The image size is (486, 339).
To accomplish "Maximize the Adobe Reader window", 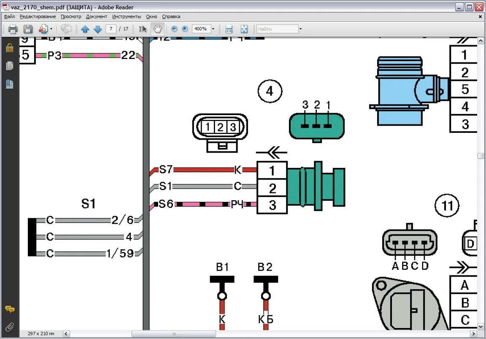I will 469,7.
